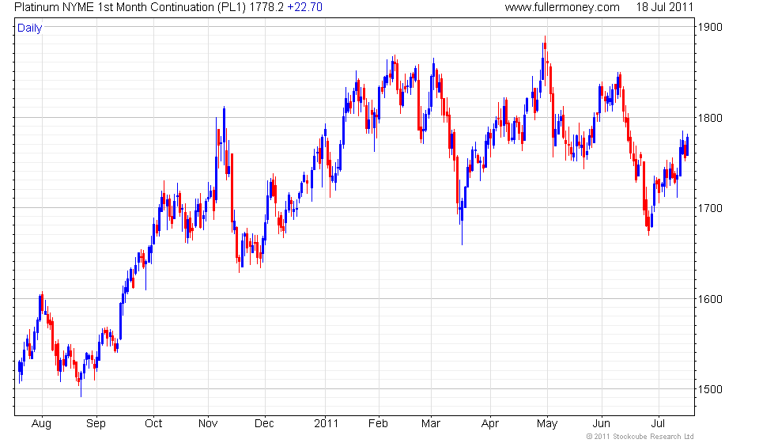Image resolution: width=759 pixels, height=443 pixels.
Task: Click the 'Feb' month axis label
Action: pos(378,423)
